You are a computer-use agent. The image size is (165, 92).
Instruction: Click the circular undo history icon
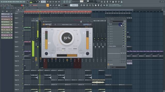click(102, 2)
